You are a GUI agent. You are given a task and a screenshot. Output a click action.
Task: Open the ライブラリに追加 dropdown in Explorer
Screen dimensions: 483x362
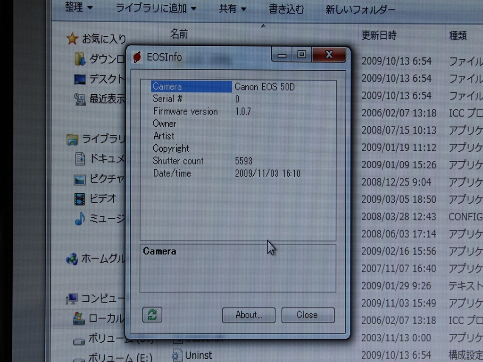pos(156,8)
